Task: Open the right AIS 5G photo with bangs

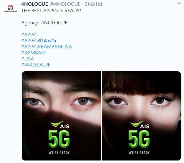Action: click(141, 116)
